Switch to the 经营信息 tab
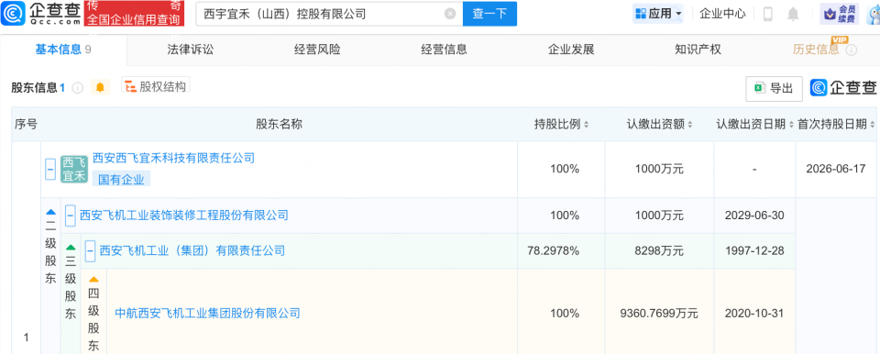Image resolution: width=880 pixels, height=354 pixels. tap(444, 50)
